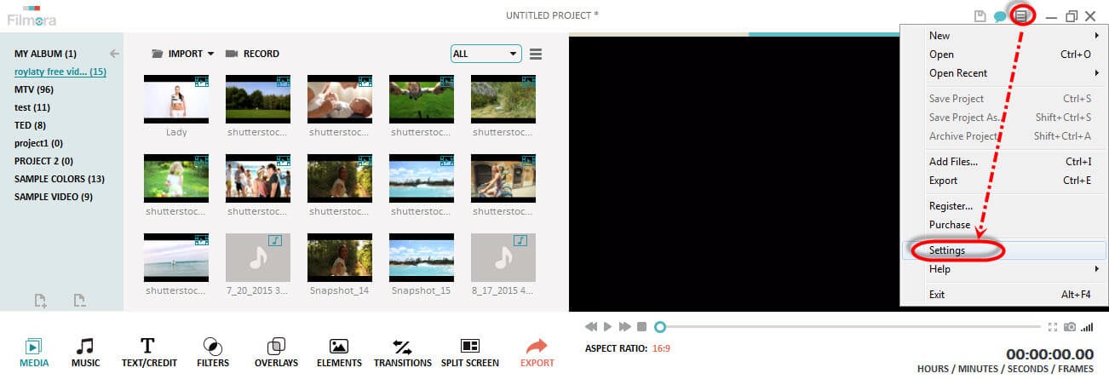The image size is (1109, 379).
Task: Open the volume bars icon
Action: pyautogui.click(x=1087, y=327)
